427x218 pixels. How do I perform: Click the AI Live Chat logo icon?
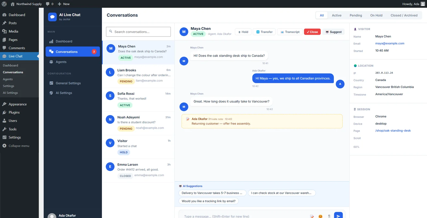pos(52,17)
